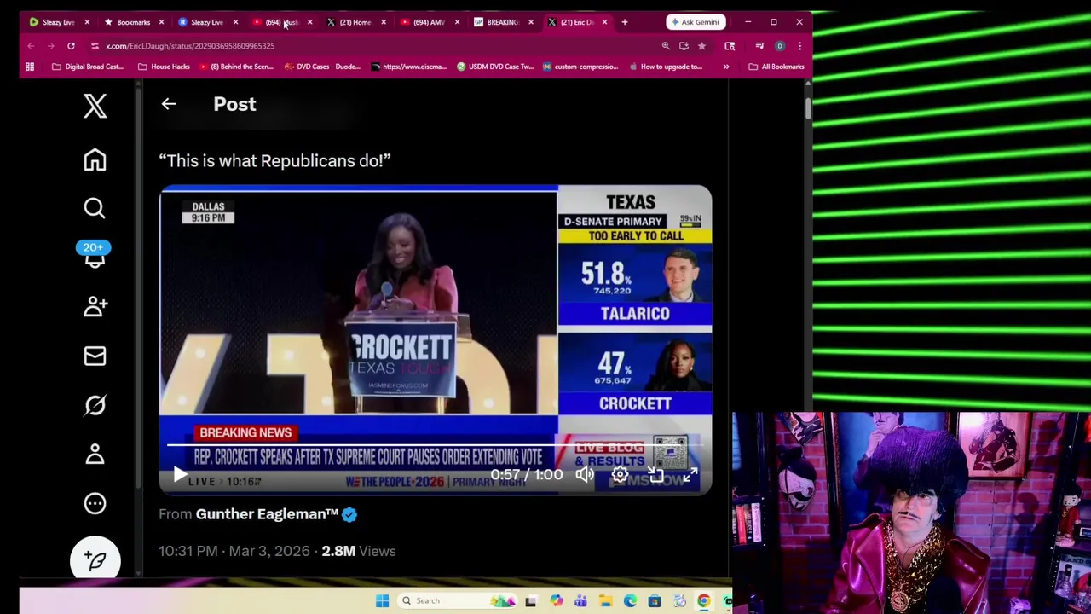
Task: Open Chrome three-dot menu
Action: coord(799,46)
